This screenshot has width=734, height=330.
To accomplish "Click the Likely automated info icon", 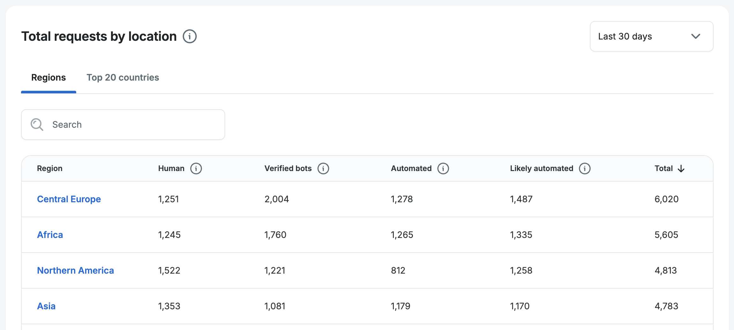I will click(585, 169).
